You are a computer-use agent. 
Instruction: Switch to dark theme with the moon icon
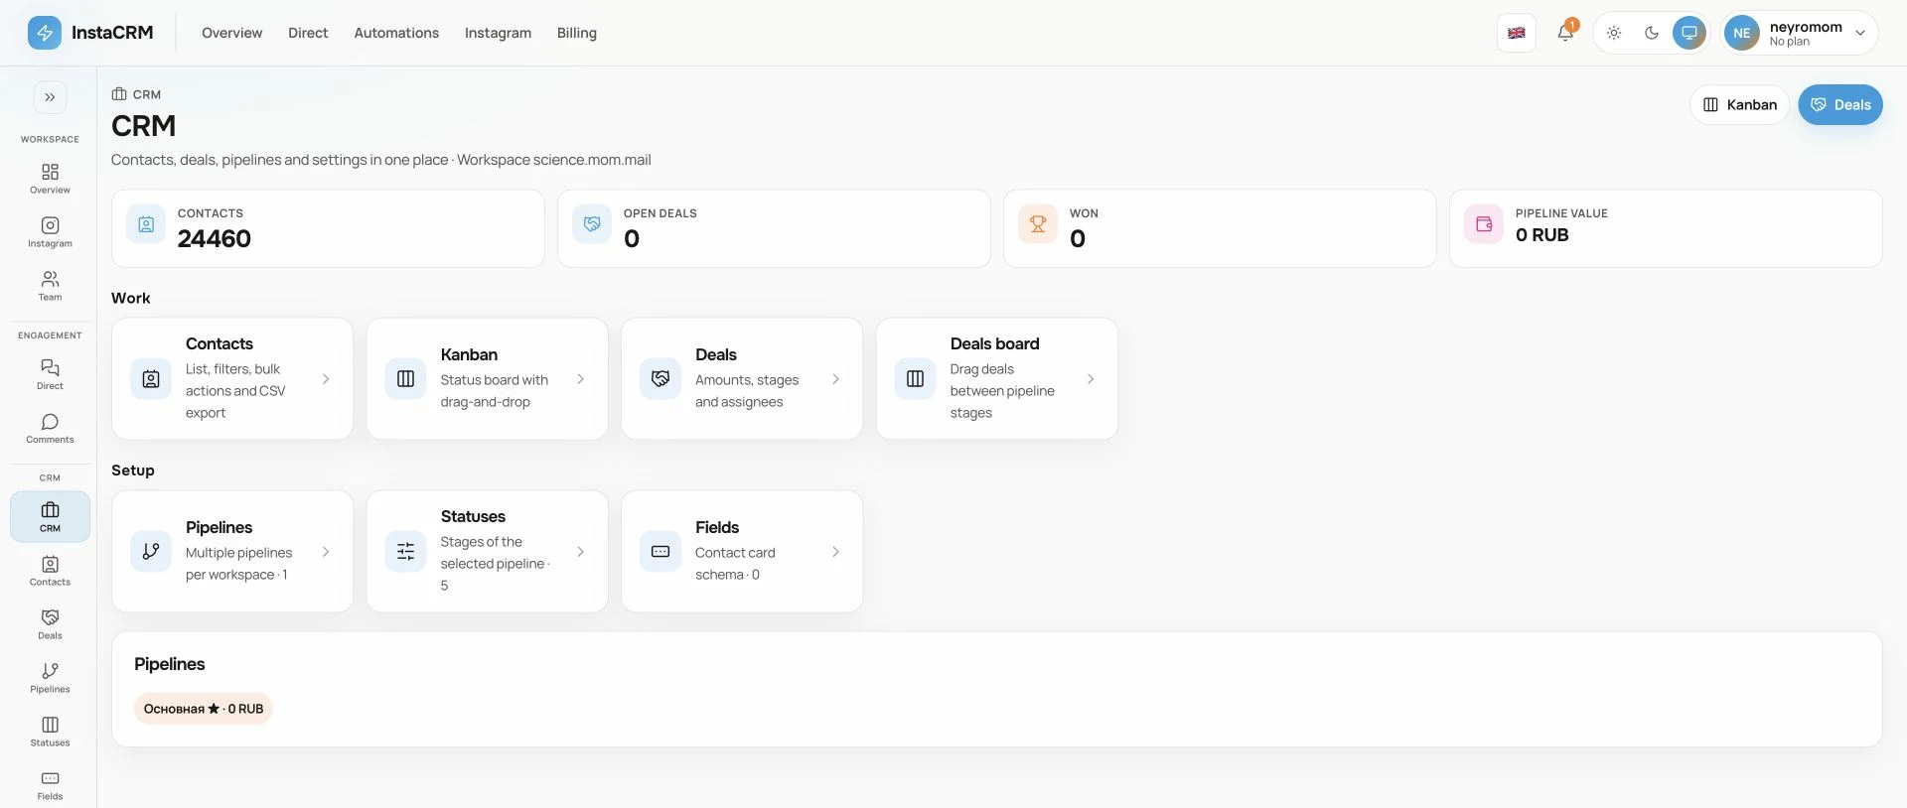click(x=1652, y=33)
